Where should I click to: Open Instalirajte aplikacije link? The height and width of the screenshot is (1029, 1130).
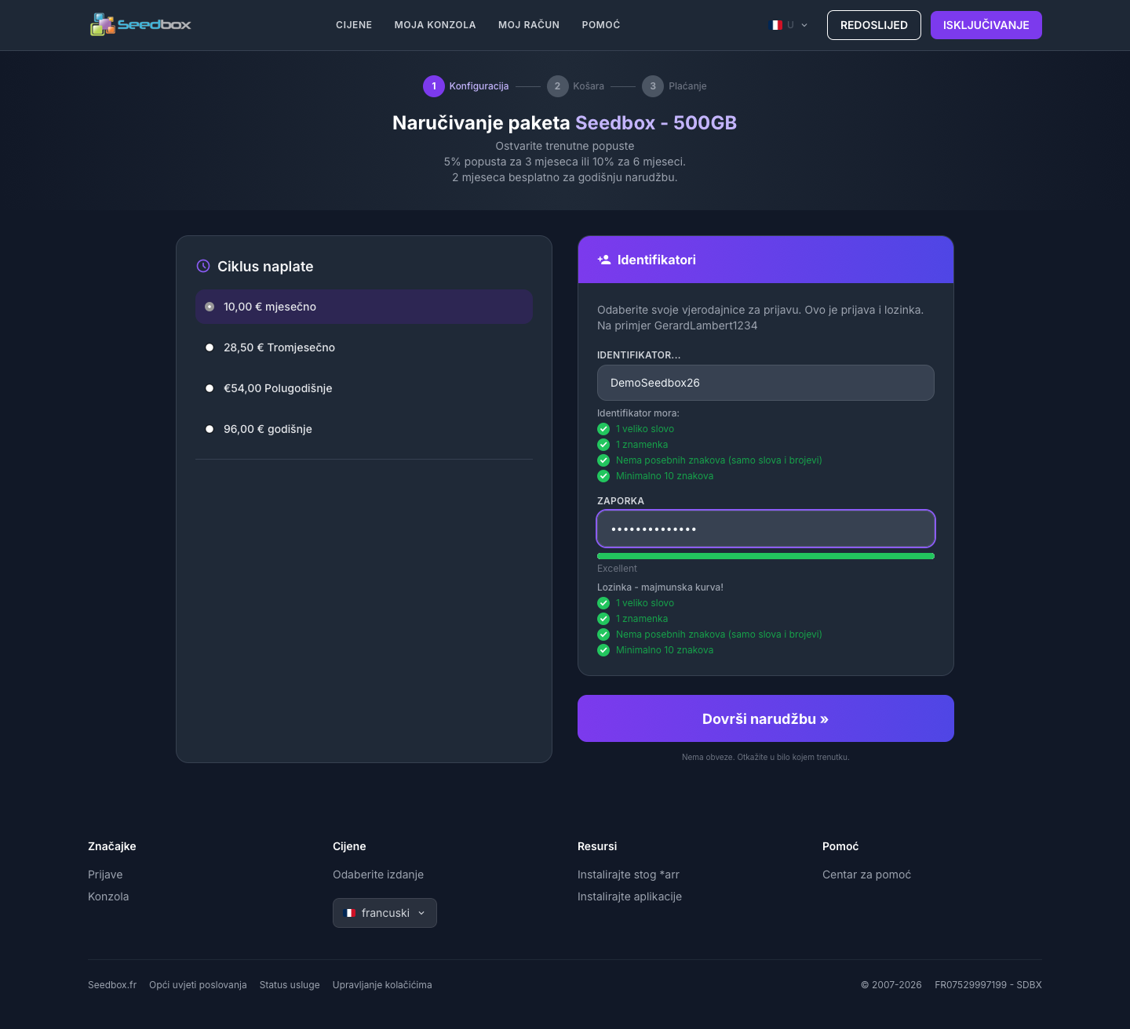coord(629,896)
